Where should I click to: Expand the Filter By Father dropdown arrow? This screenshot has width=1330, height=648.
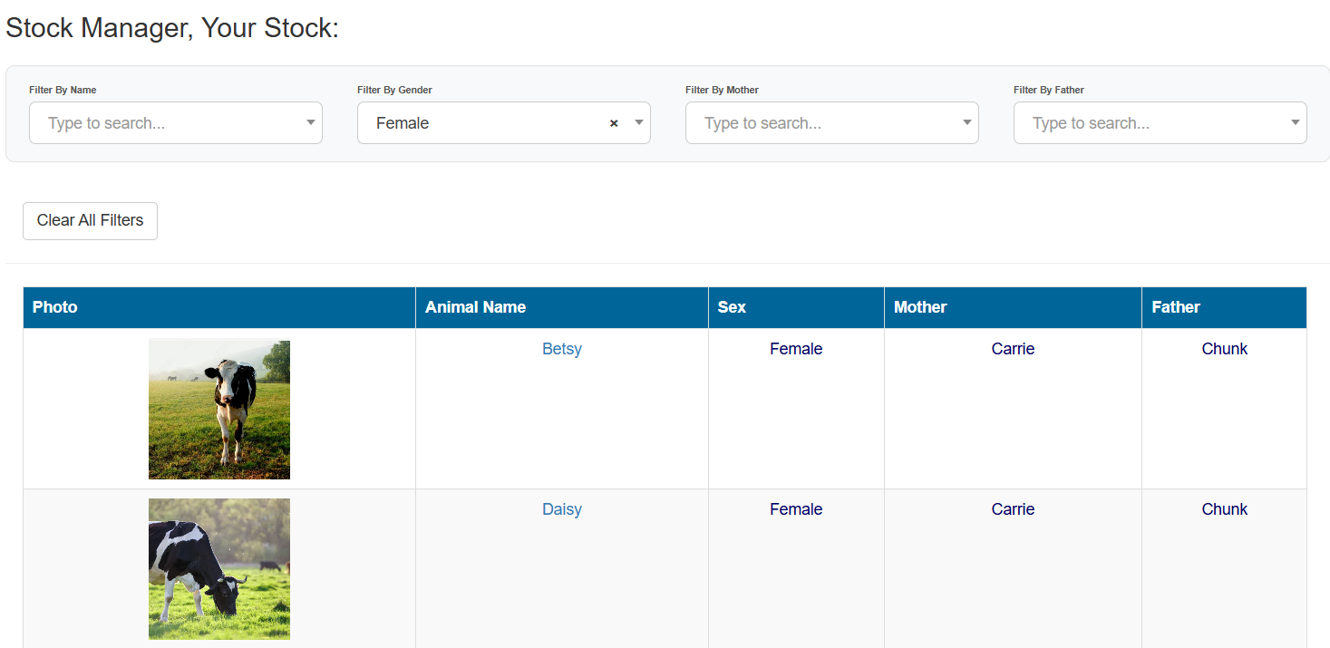(1296, 123)
